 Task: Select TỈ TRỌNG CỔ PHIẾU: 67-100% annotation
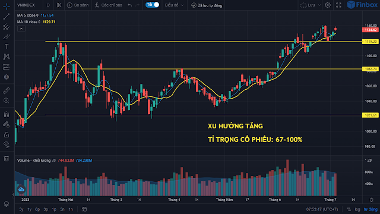pyautogui.click(x=255, y=140)
